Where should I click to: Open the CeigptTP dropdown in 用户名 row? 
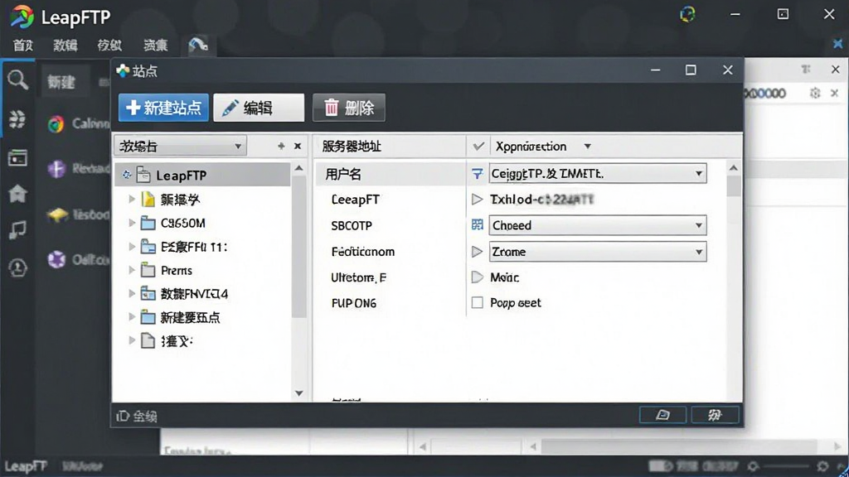(597, 174)
